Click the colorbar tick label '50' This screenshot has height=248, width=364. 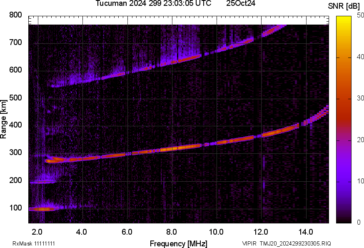coord(360,15)
